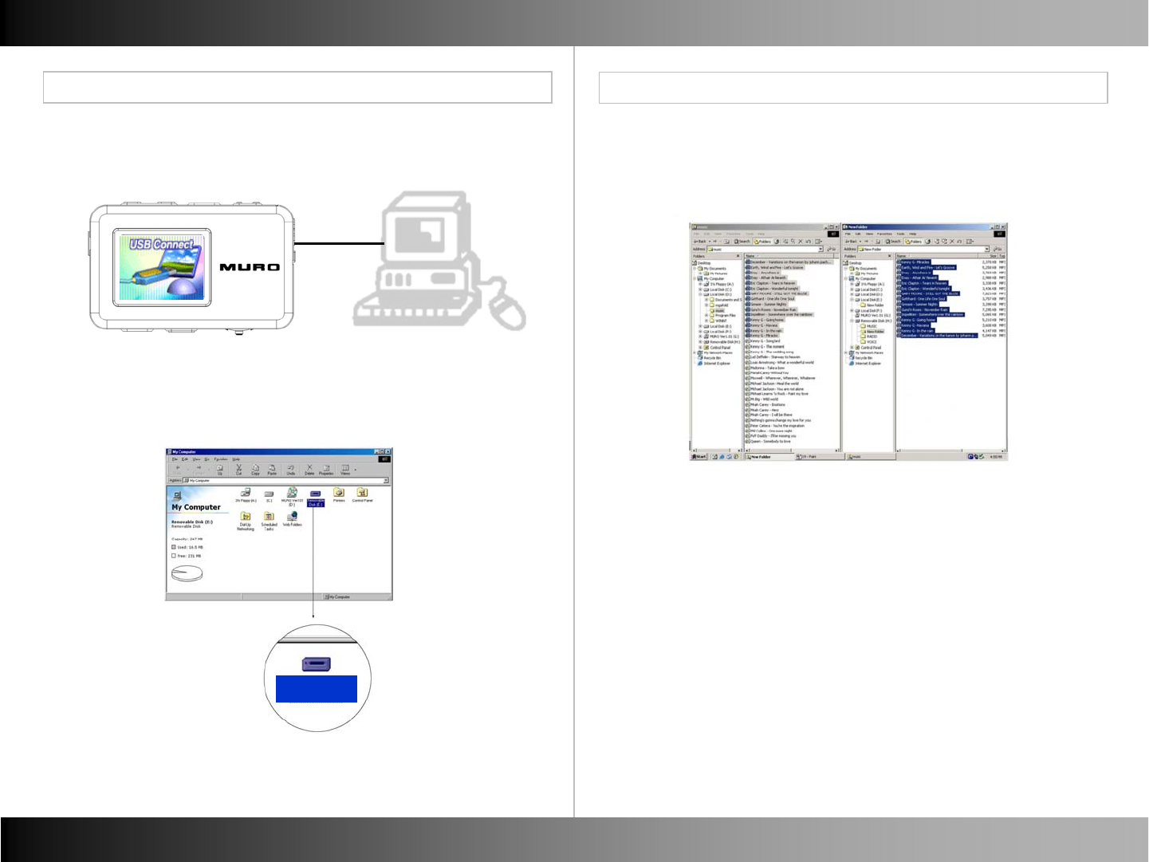This screenshot has height=862, width=1149.
Task: Click the Undo icon in My Computer toolbar
Action: (x=291, y=469)
